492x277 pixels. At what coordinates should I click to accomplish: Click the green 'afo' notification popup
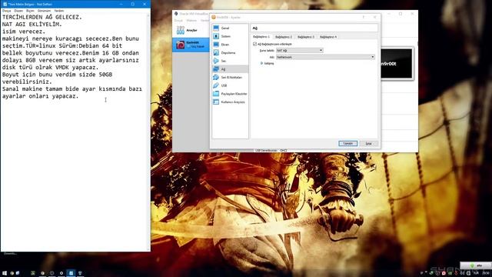[x=476, y=265]
